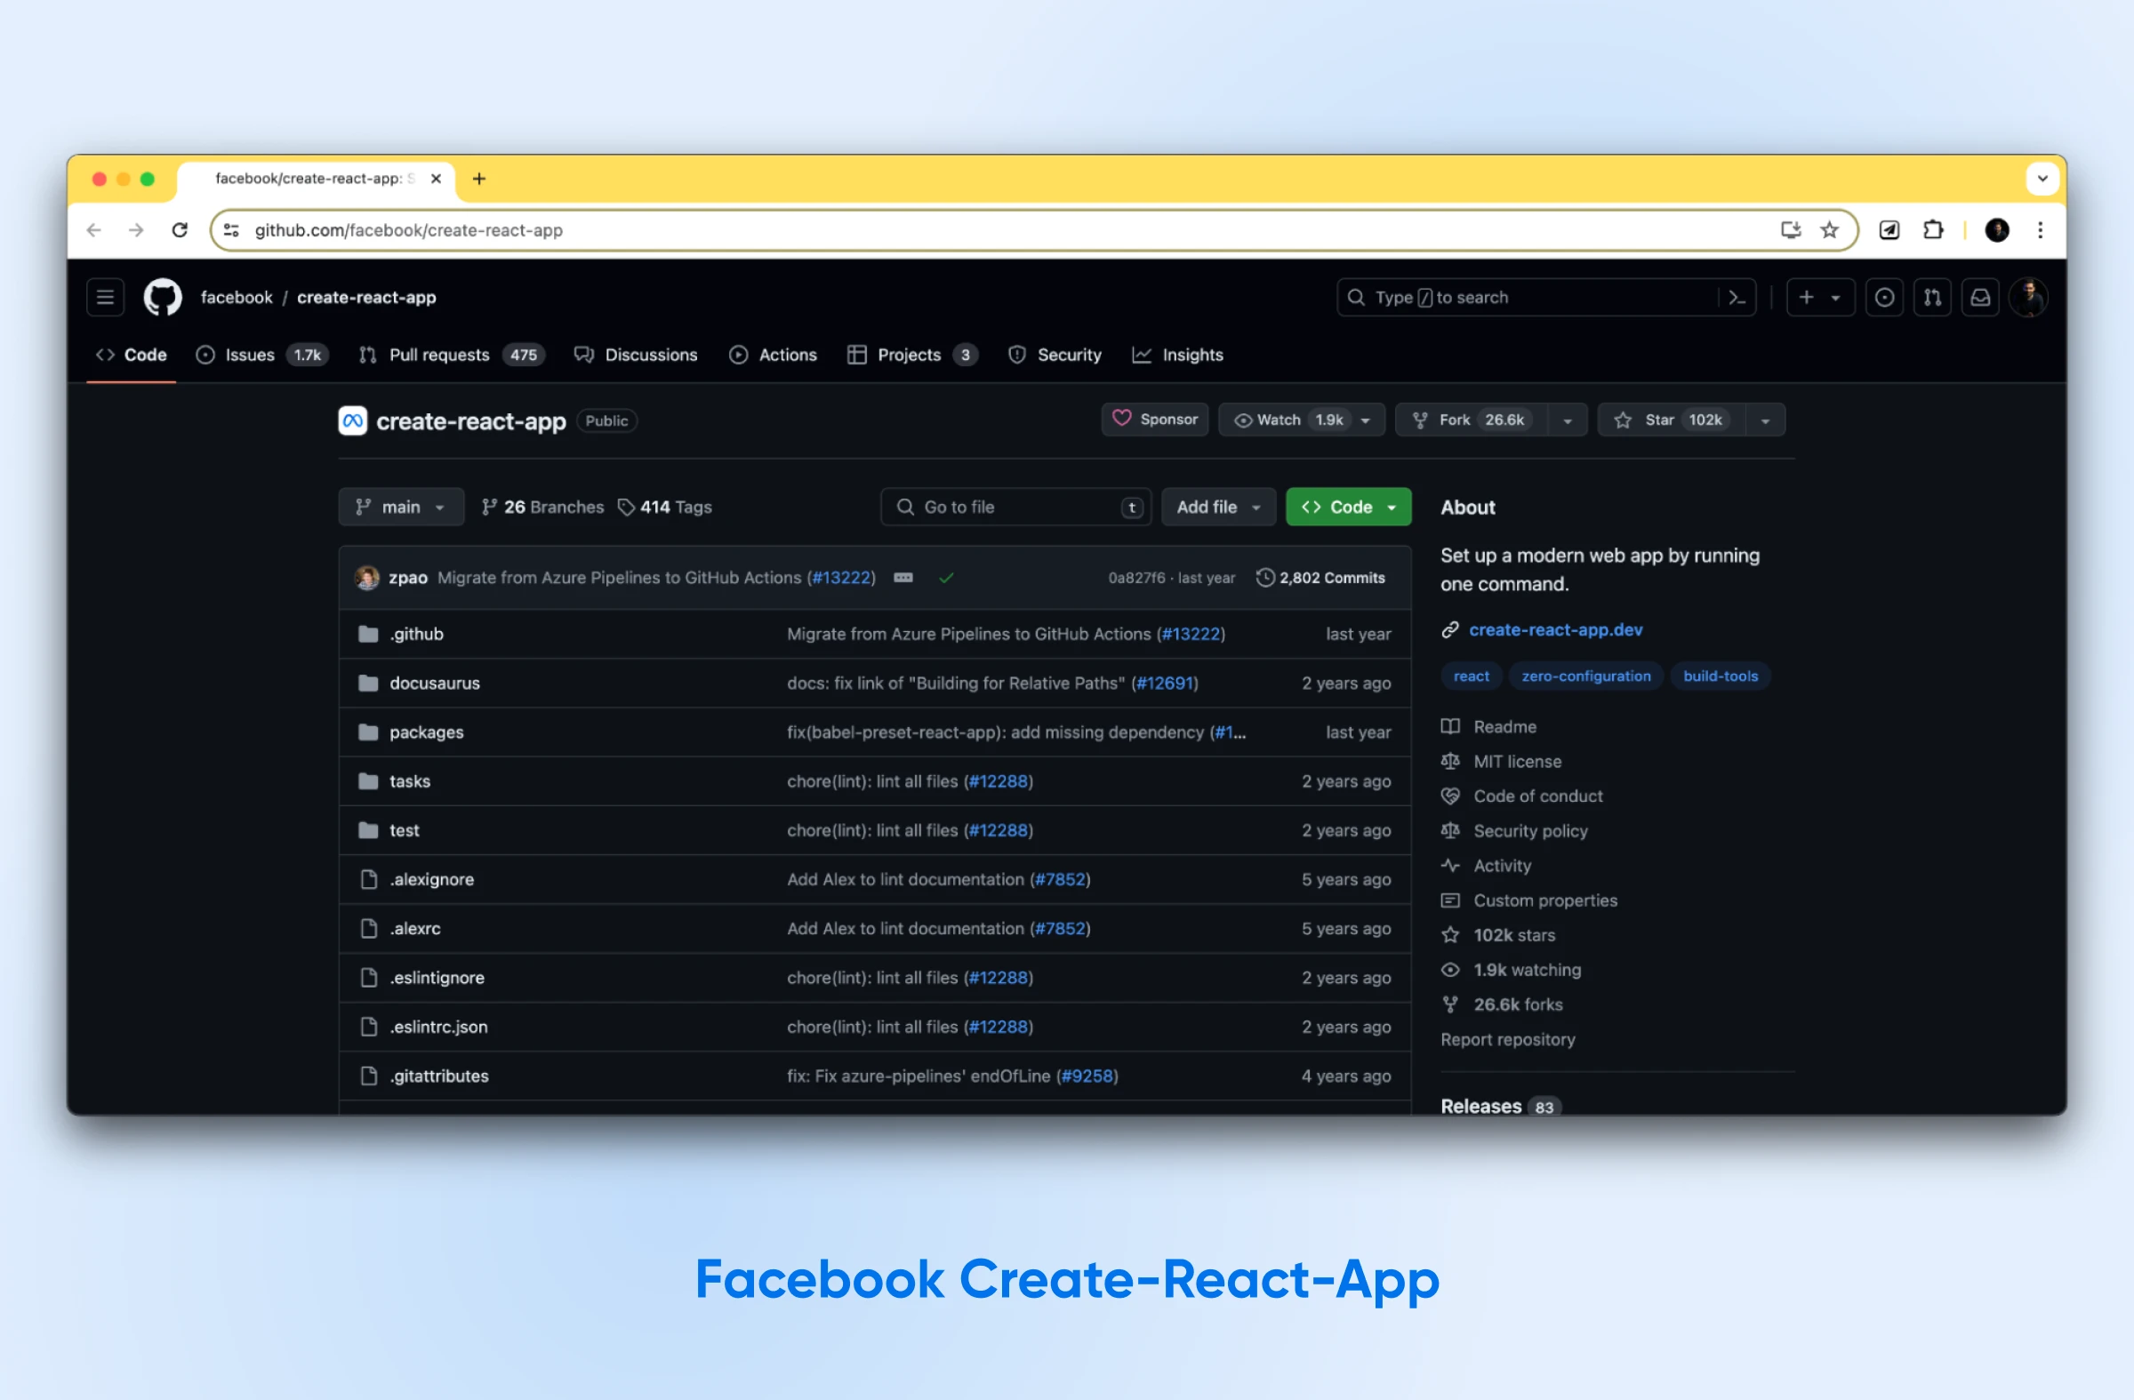Sponsor the project
Screen dimensions: 2134x1400
1155,420
